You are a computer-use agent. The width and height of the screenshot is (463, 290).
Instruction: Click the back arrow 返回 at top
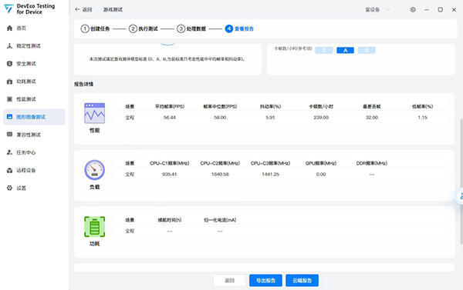click(x=83, y=10)
